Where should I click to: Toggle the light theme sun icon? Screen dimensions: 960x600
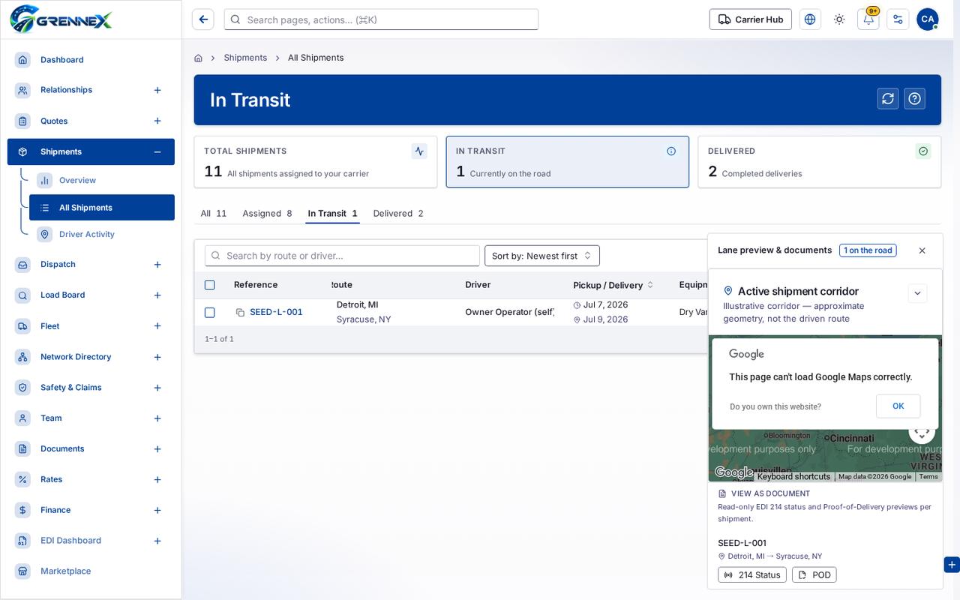tap(839, 19)
